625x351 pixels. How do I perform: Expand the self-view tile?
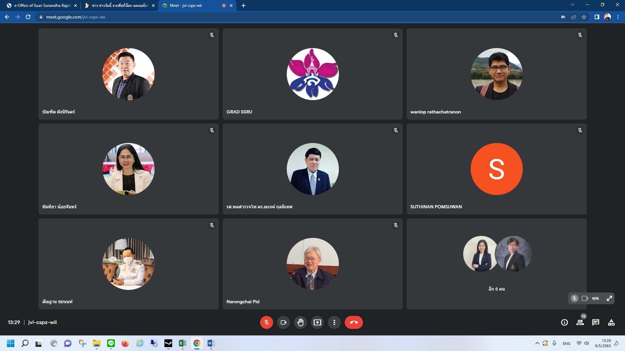click(609, 298)
